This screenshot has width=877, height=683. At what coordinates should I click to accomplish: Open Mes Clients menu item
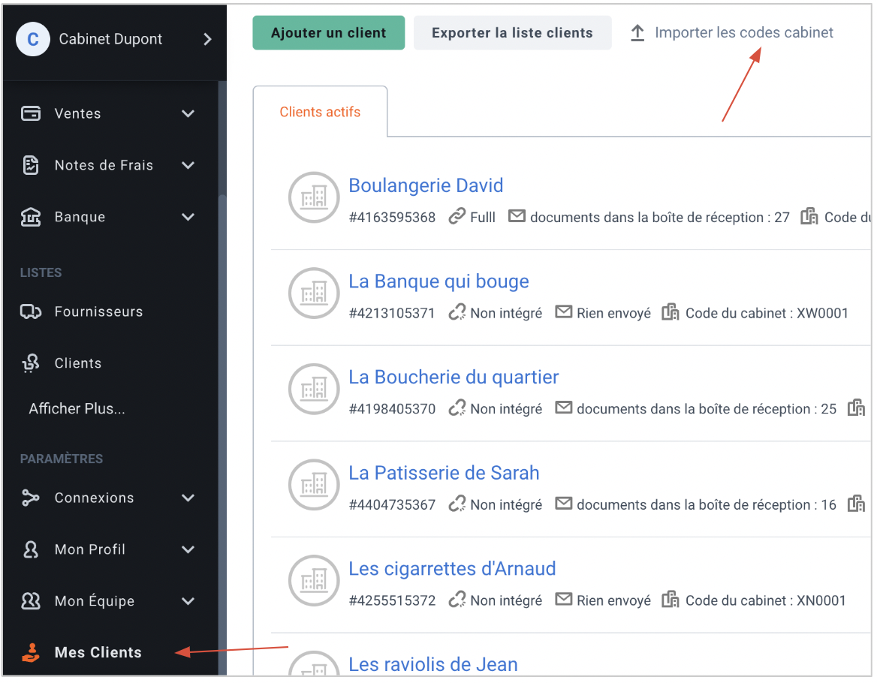(x=98, y=652)
